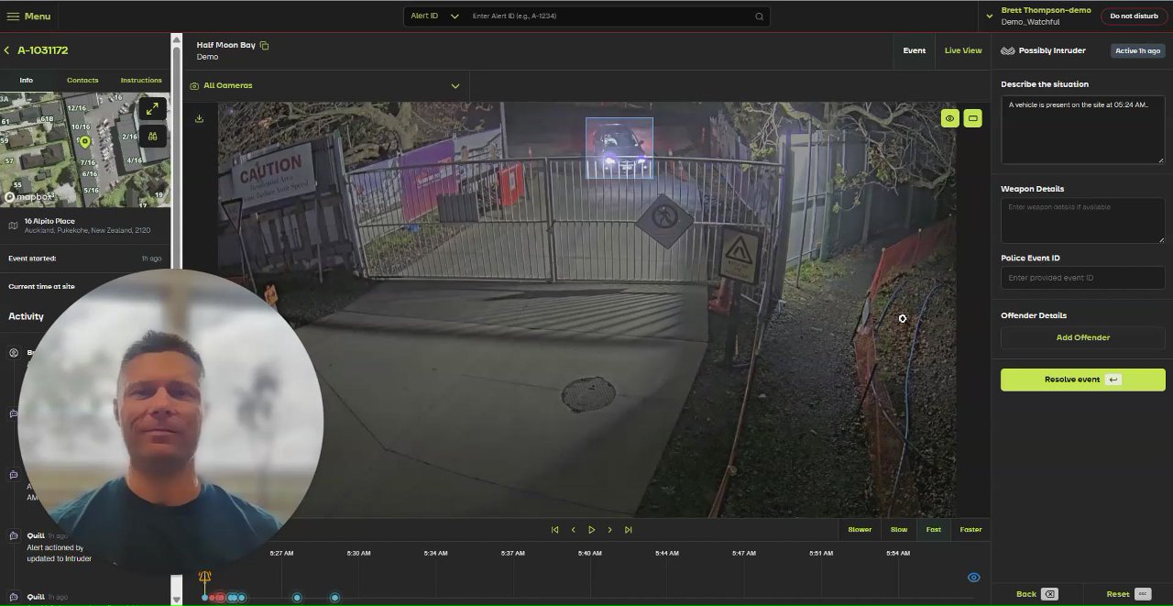1173x606 pixels.
Task: Set playback speed to Slow
Action: [x=899, y=530]
